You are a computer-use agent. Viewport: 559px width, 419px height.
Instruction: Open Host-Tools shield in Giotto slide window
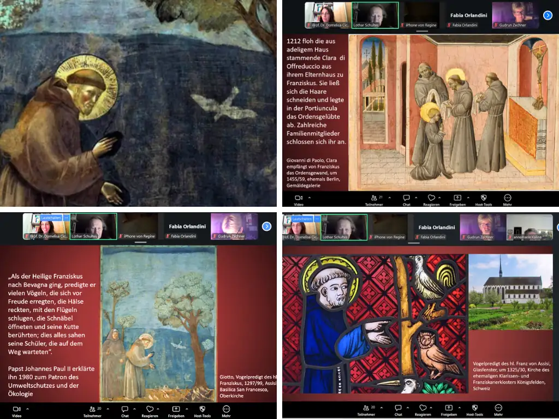pyautogui.click(x=202, y=410)
